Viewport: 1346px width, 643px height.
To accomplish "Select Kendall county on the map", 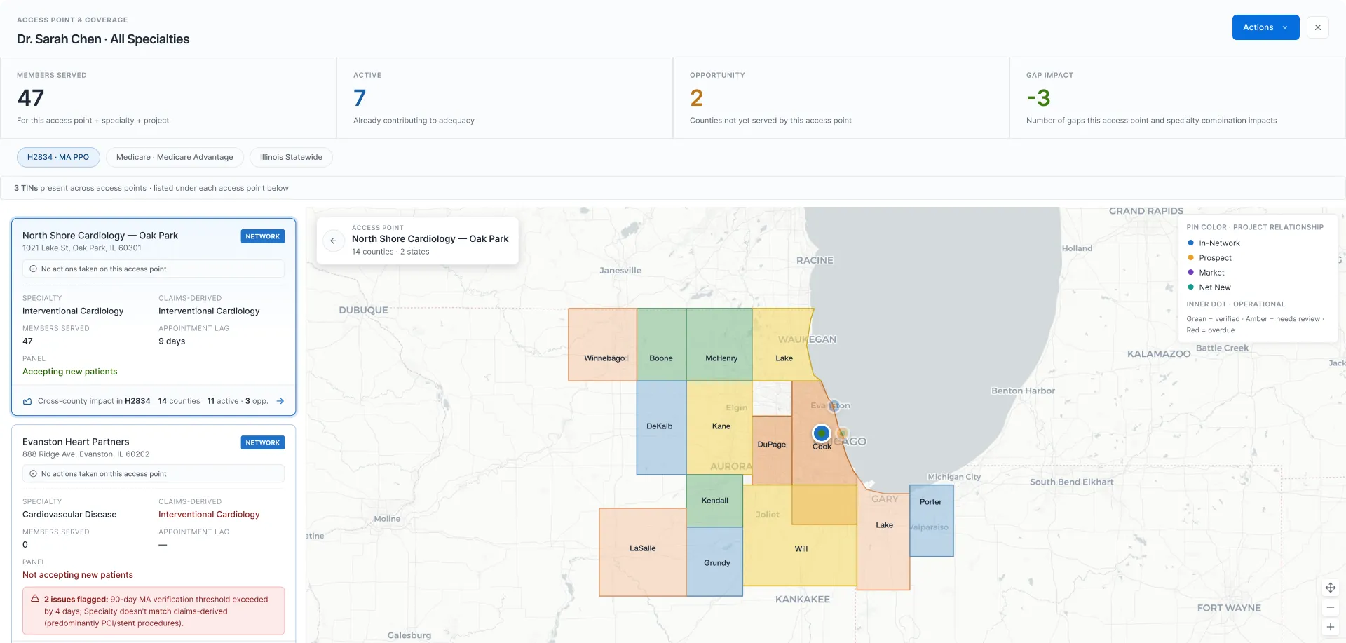I will pos(714,501).
